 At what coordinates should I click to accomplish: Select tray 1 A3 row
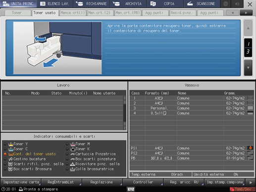point(192,98)
